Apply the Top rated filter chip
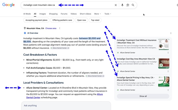This screenshot has height=110, width=178. pos(95,20)
